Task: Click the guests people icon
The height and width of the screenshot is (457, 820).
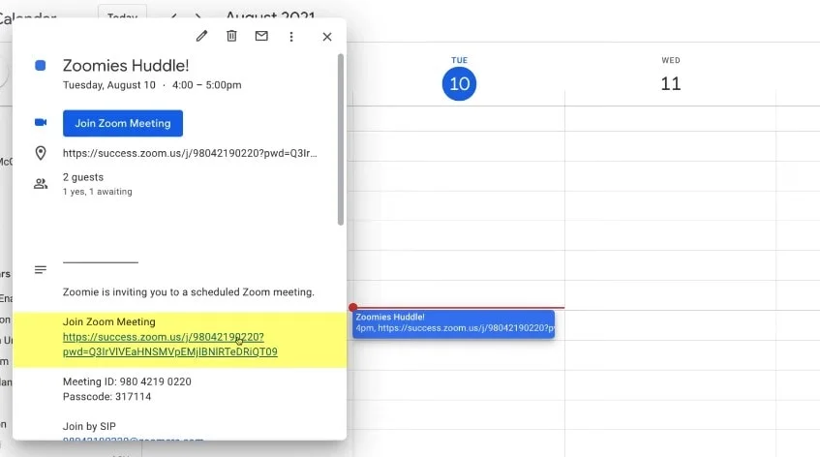Action: pos(41,184)
